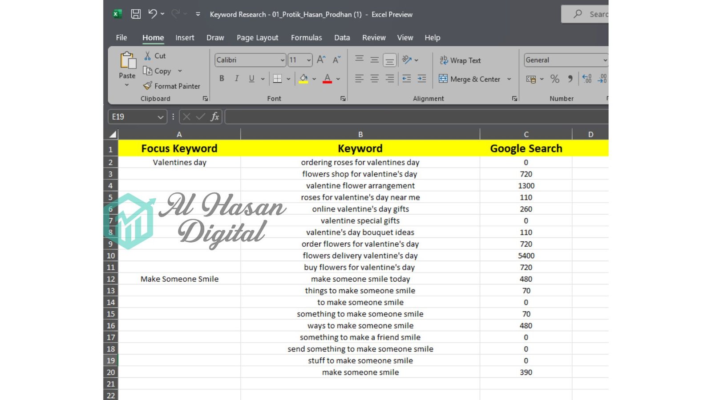712x400 pixels.
Task: Click Decrease Decimal icon
Action: point(603,79)
